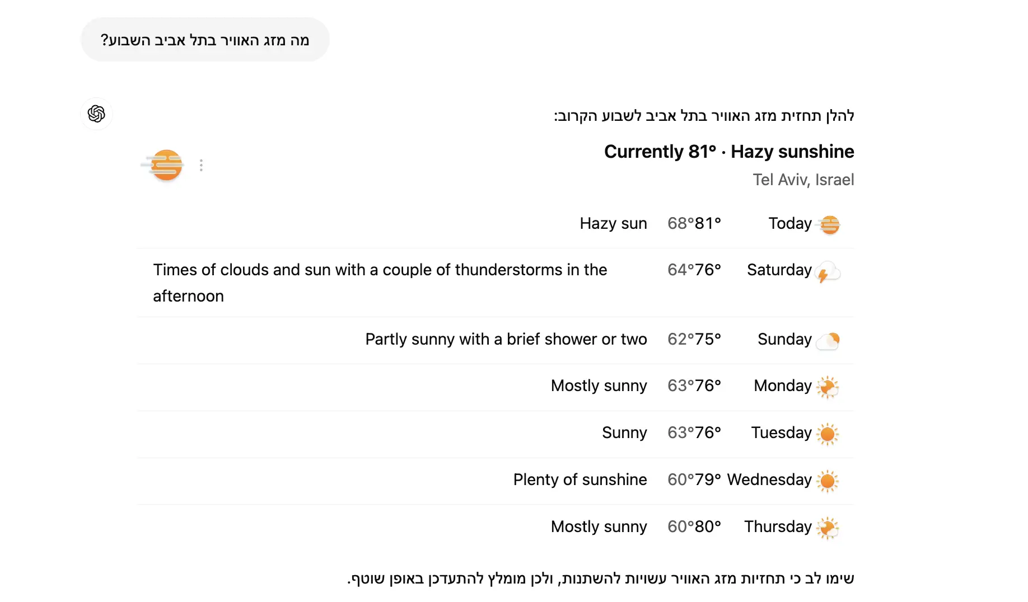Click the Hebrew forecast disclaimer sentence

click(600, 579)
